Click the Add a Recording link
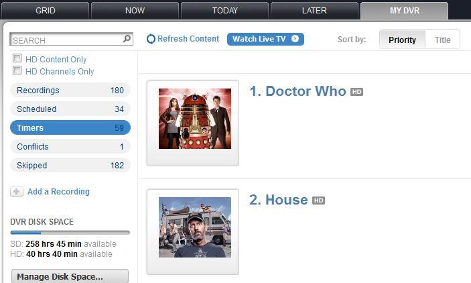 click(x=58, y=192)
